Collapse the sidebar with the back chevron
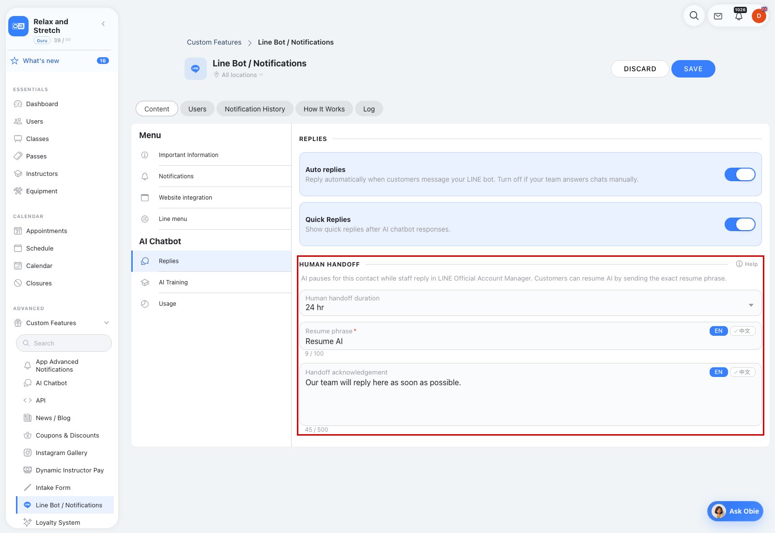This screenshot has height=533, width=775. click(103, 24)
